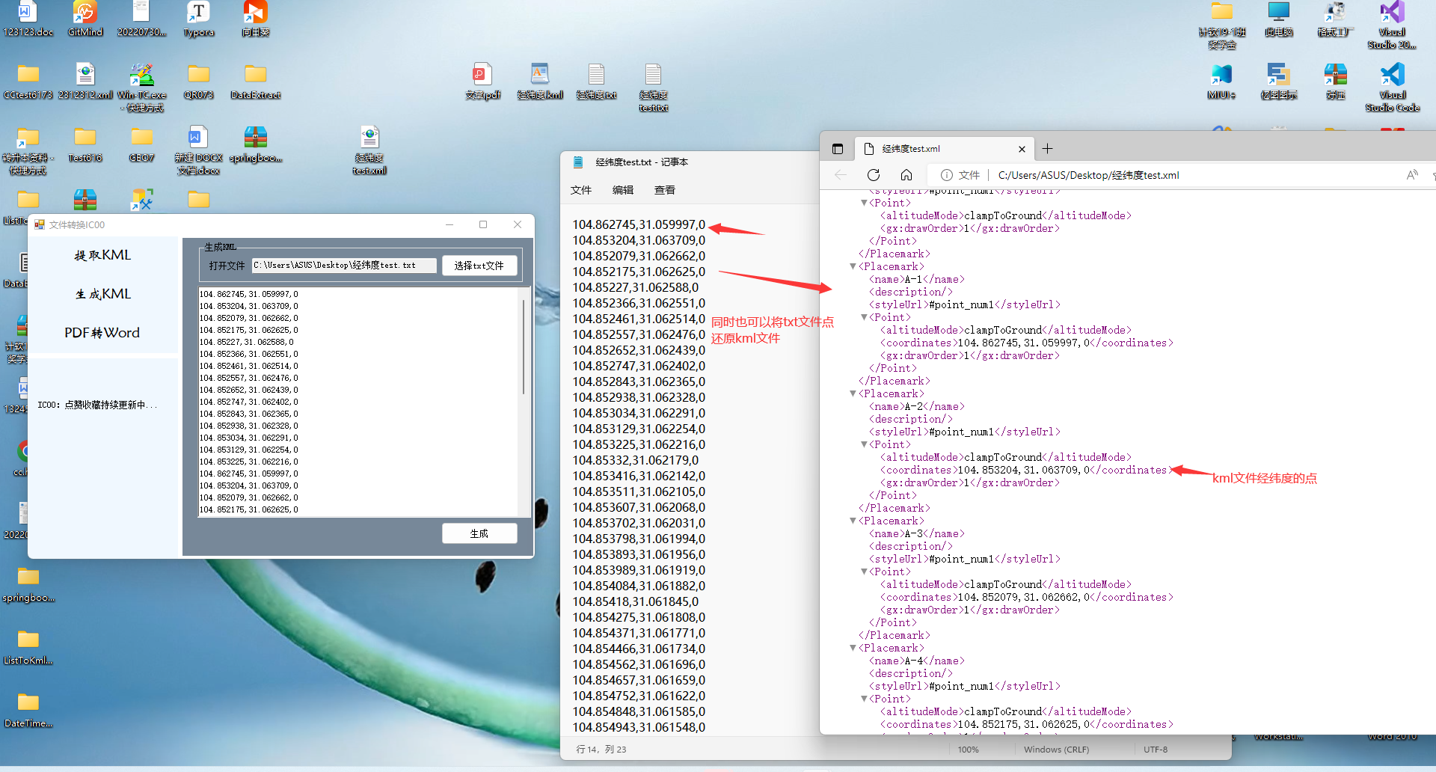
Task: Collapse the Placemark node above A-1
Action: click(853, 266)
